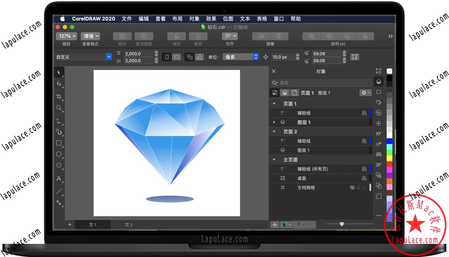Open the Objects panel icon in the dock
This screenshot has height=257, width=449.
379,82
